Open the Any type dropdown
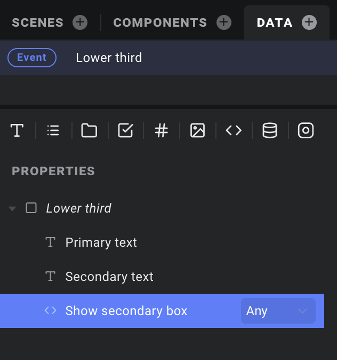Viewport: 337px width, 360px height. click(278, 311)
